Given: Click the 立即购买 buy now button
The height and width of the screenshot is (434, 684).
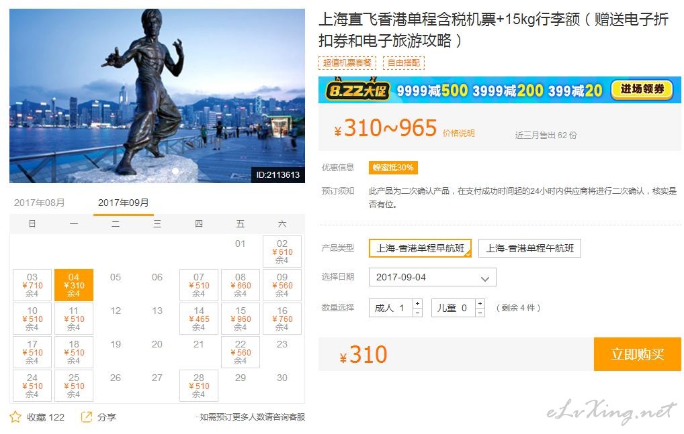Looking at the screenshot, I should click(x=638, y=354).
